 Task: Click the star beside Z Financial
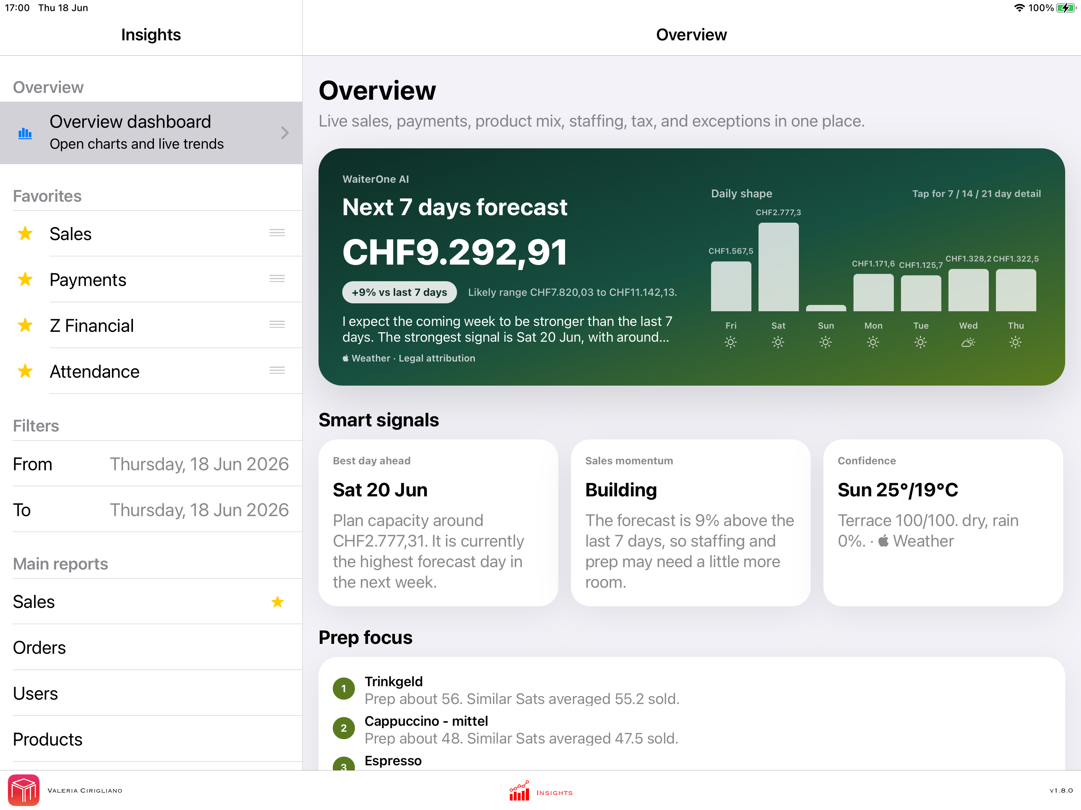[25, 326]
